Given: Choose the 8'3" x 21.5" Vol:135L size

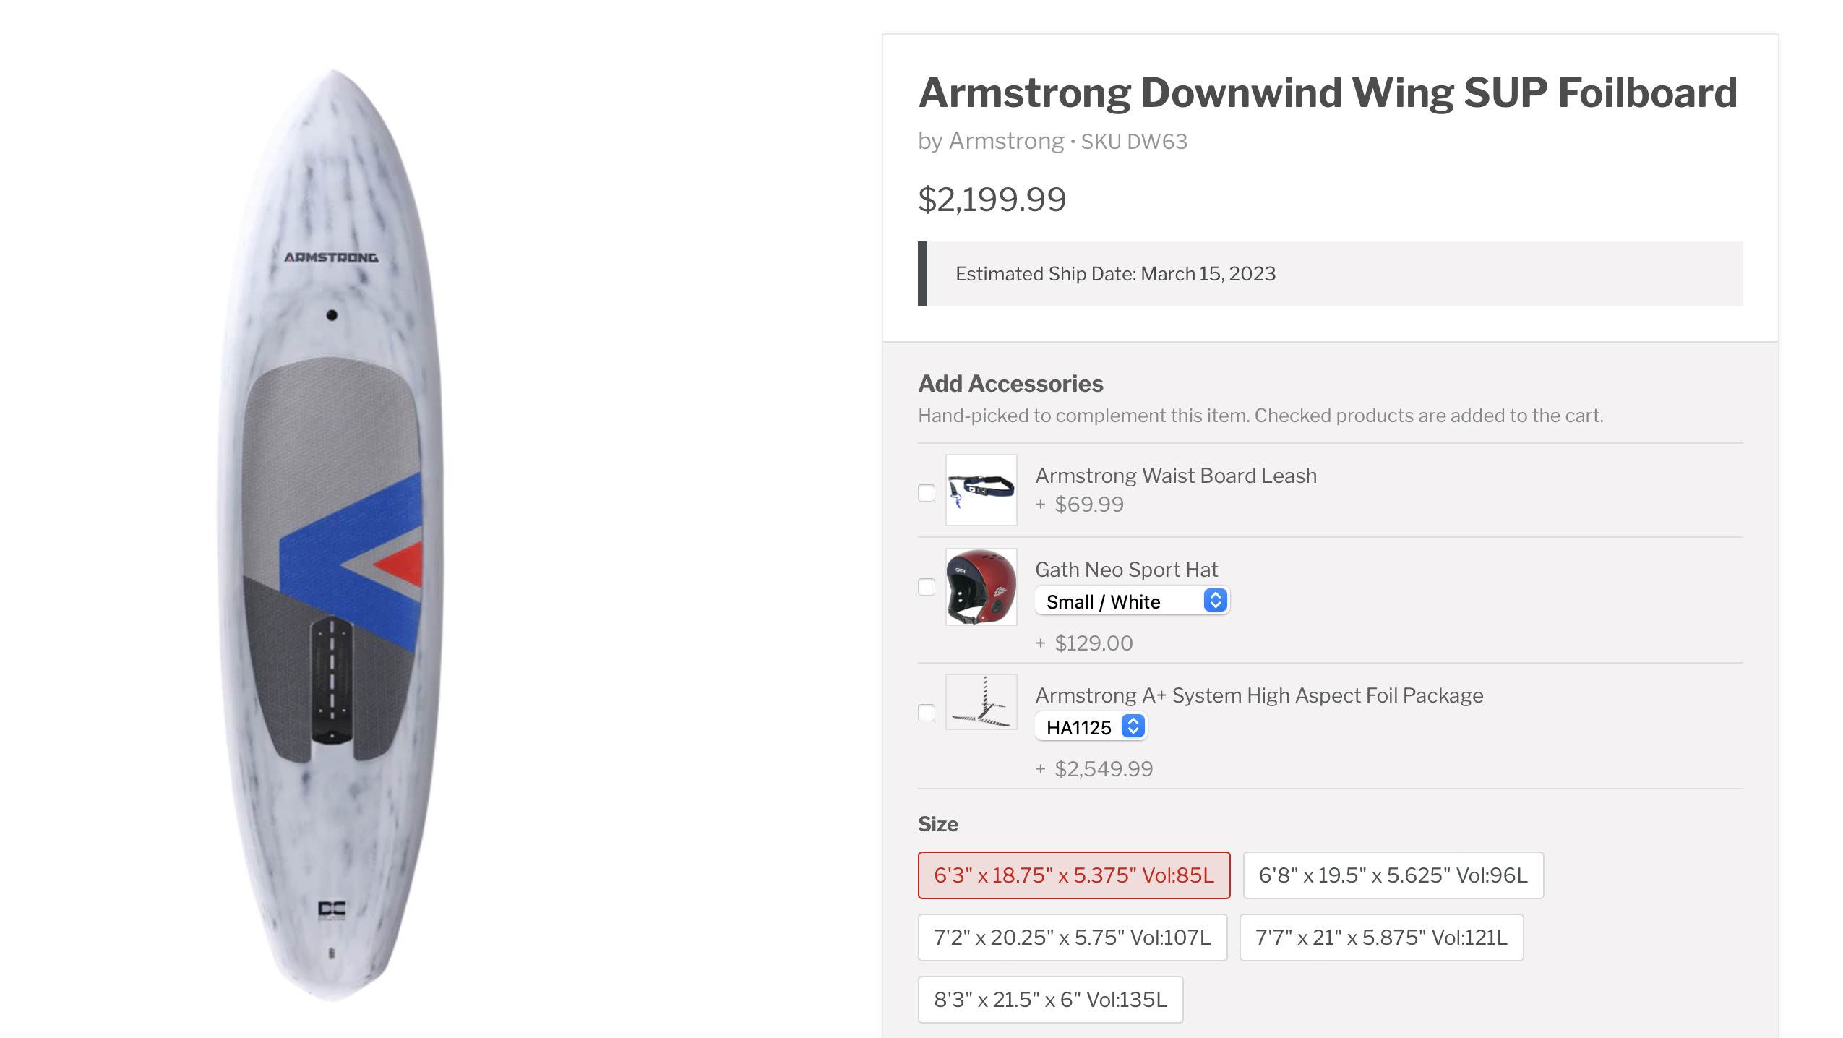Looking at the screenshot, I should pyautogui.click(x=1050, y=1000).
